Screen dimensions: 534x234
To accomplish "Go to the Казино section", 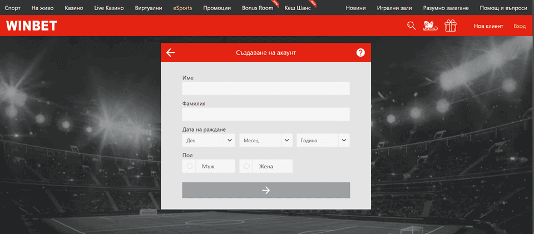I will pyautogui.click(x=74, y=8).
